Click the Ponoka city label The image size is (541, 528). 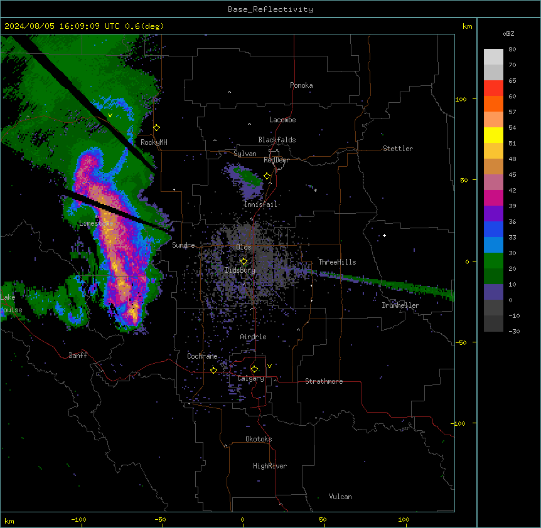tap(301, 85)
